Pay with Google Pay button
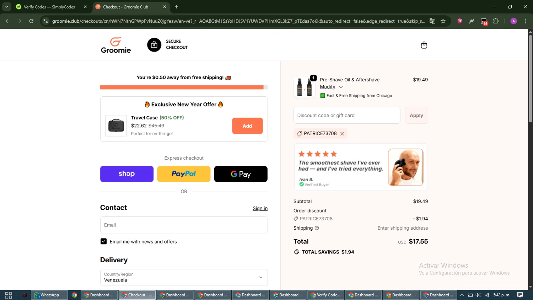 pyautogui.click(x=241, y=174)
